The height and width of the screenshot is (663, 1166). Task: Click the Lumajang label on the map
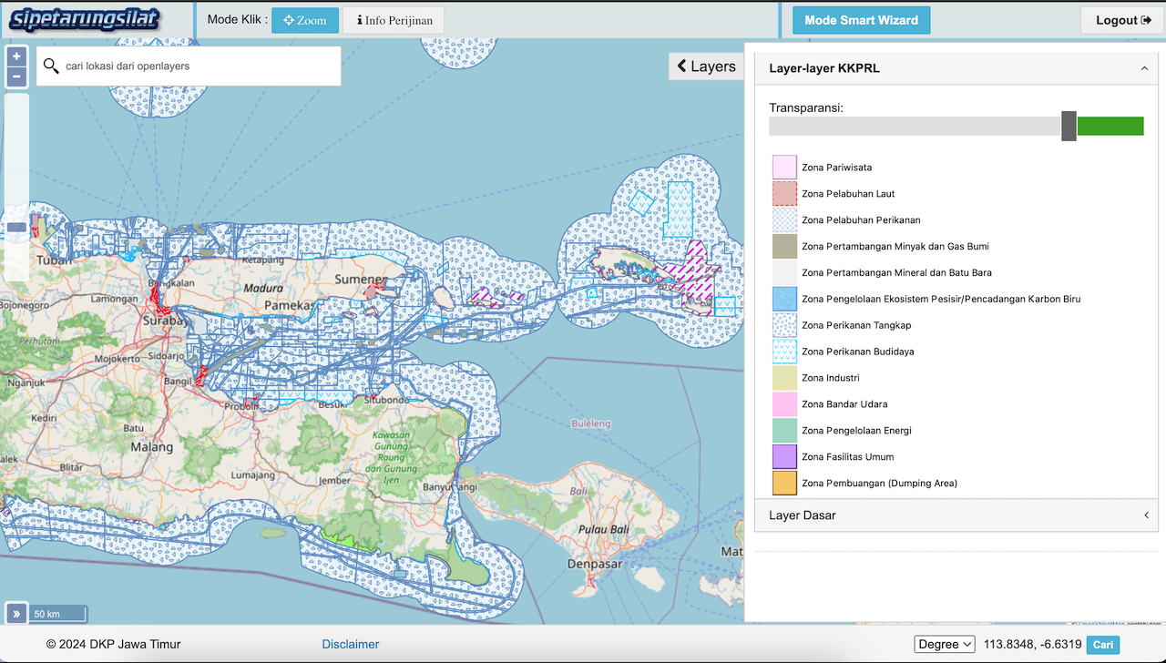pos(252,475)
